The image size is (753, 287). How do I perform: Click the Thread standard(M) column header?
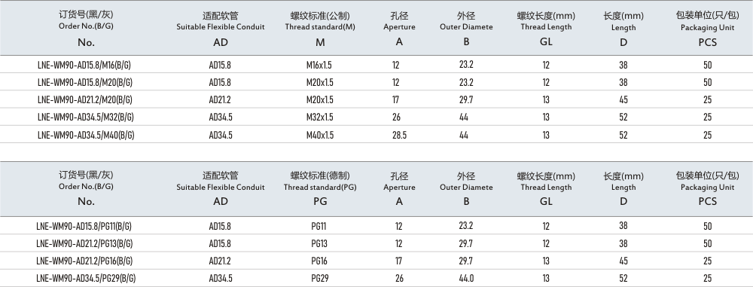(320, 29)
